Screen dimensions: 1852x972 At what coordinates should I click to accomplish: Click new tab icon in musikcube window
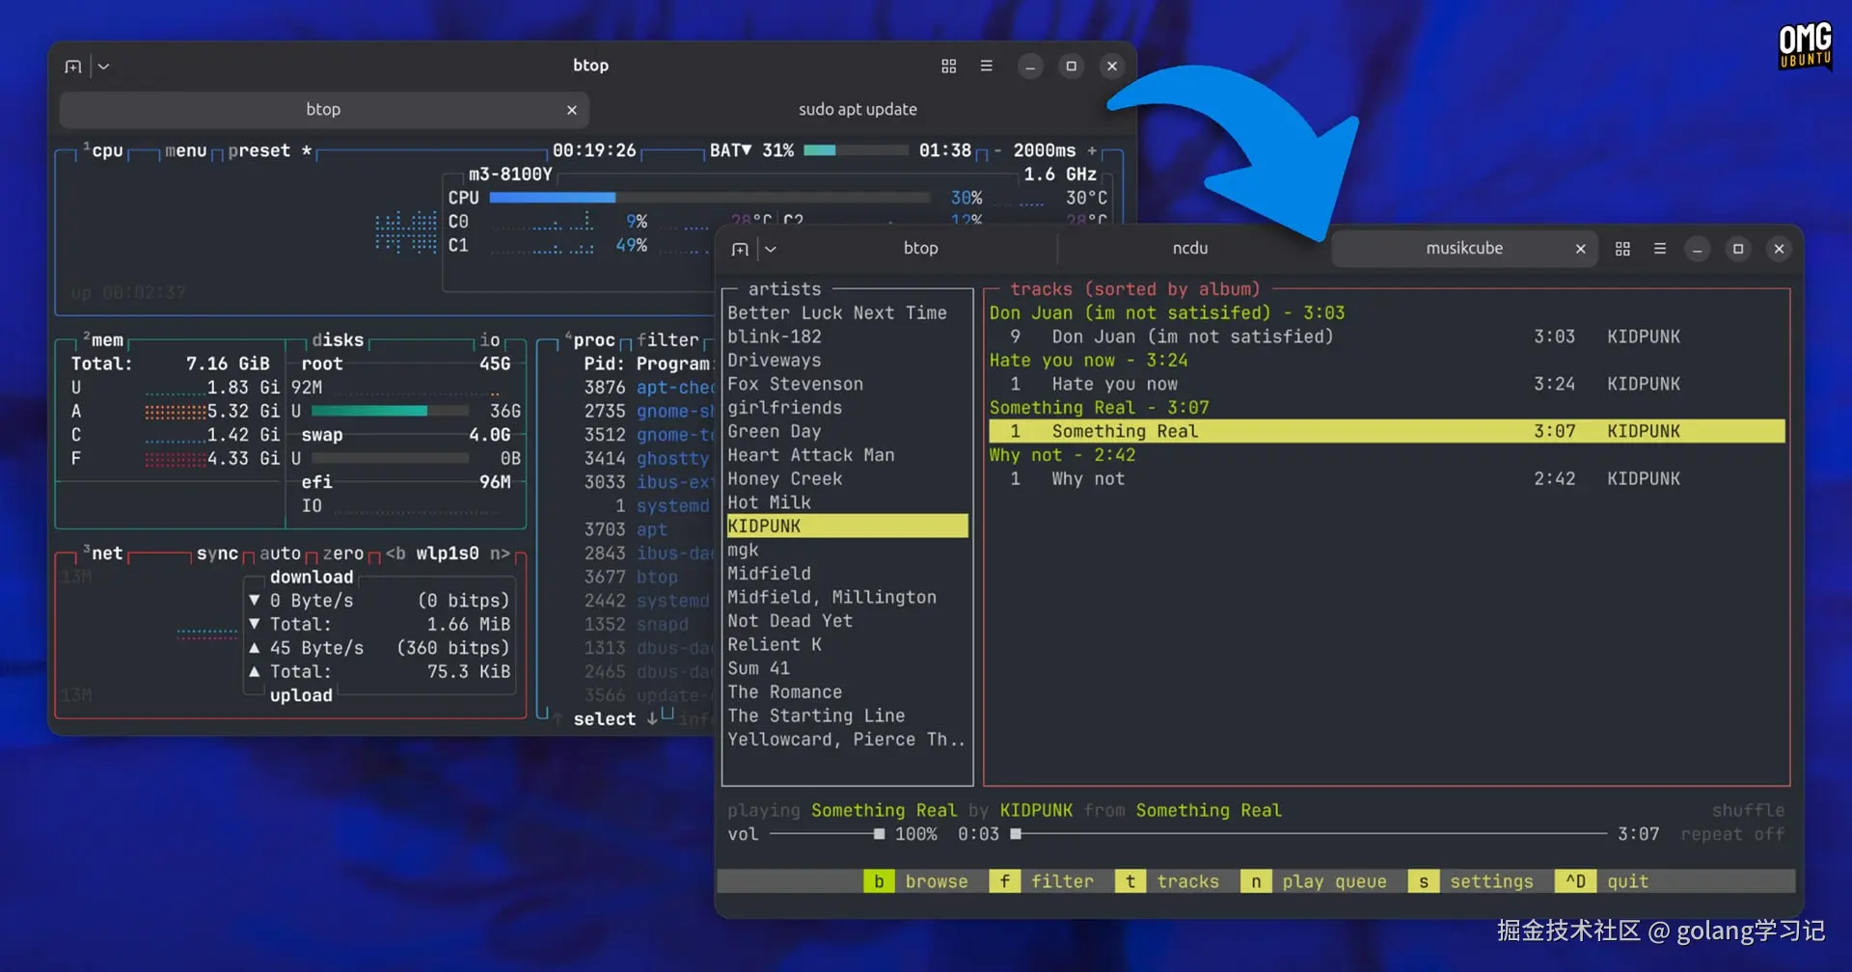coord(740,249)
